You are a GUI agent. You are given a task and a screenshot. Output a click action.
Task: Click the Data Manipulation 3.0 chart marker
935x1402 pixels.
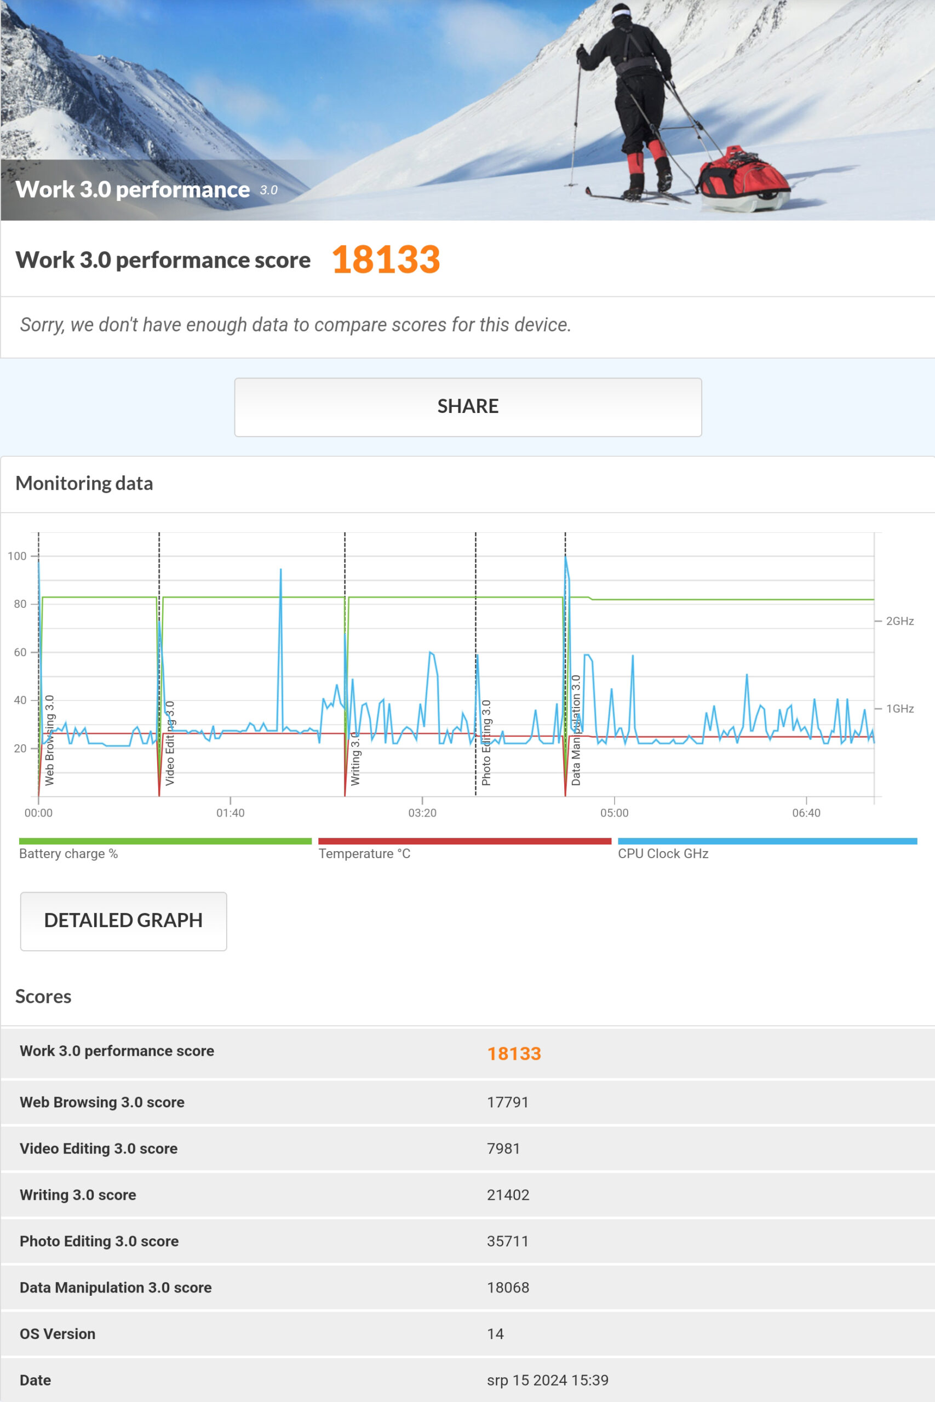(576, 730)
